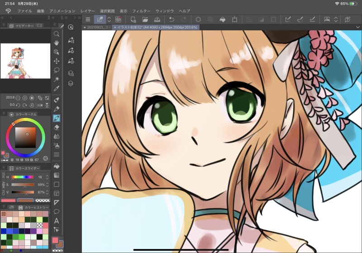Open the Quick Access palette icon
The height and width of the screenshot is (253, 362).
(71, 27)
